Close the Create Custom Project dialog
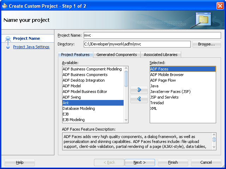The width and height of the screenshot is (226, 169). pos(220,6)
